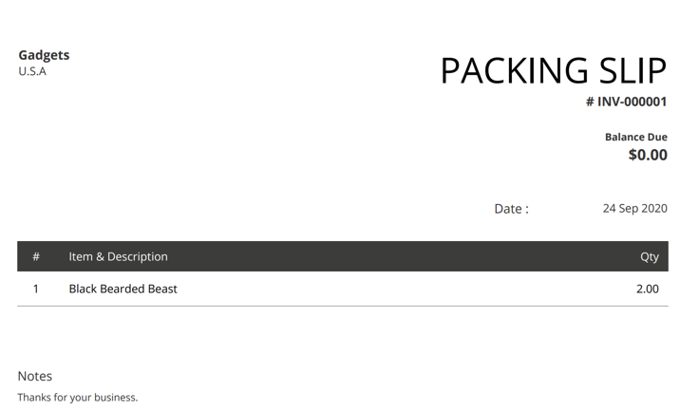
Task: Click the colon after the Date label
Action: click(x=526, y=210)
